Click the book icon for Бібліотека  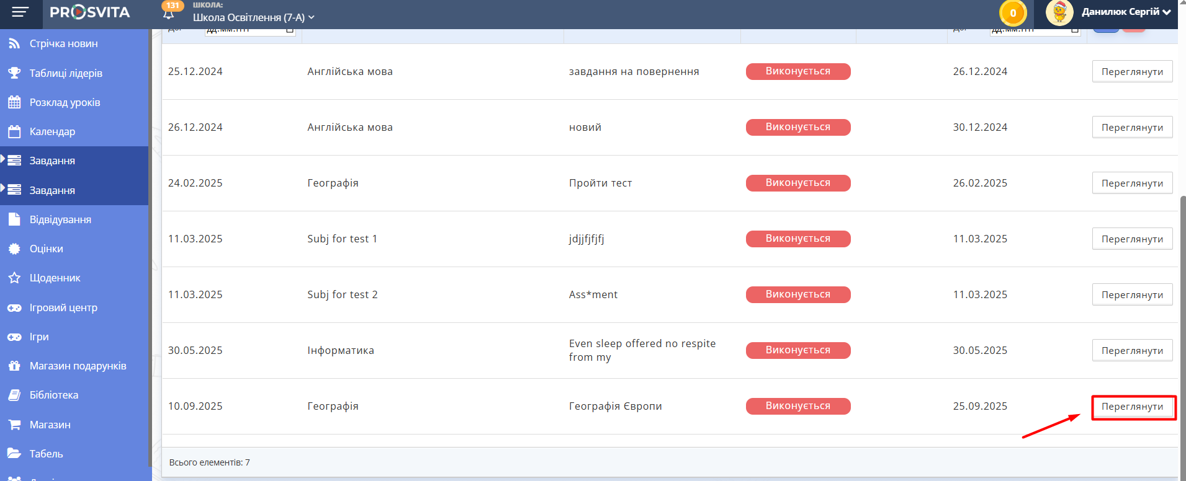point(14,395)
